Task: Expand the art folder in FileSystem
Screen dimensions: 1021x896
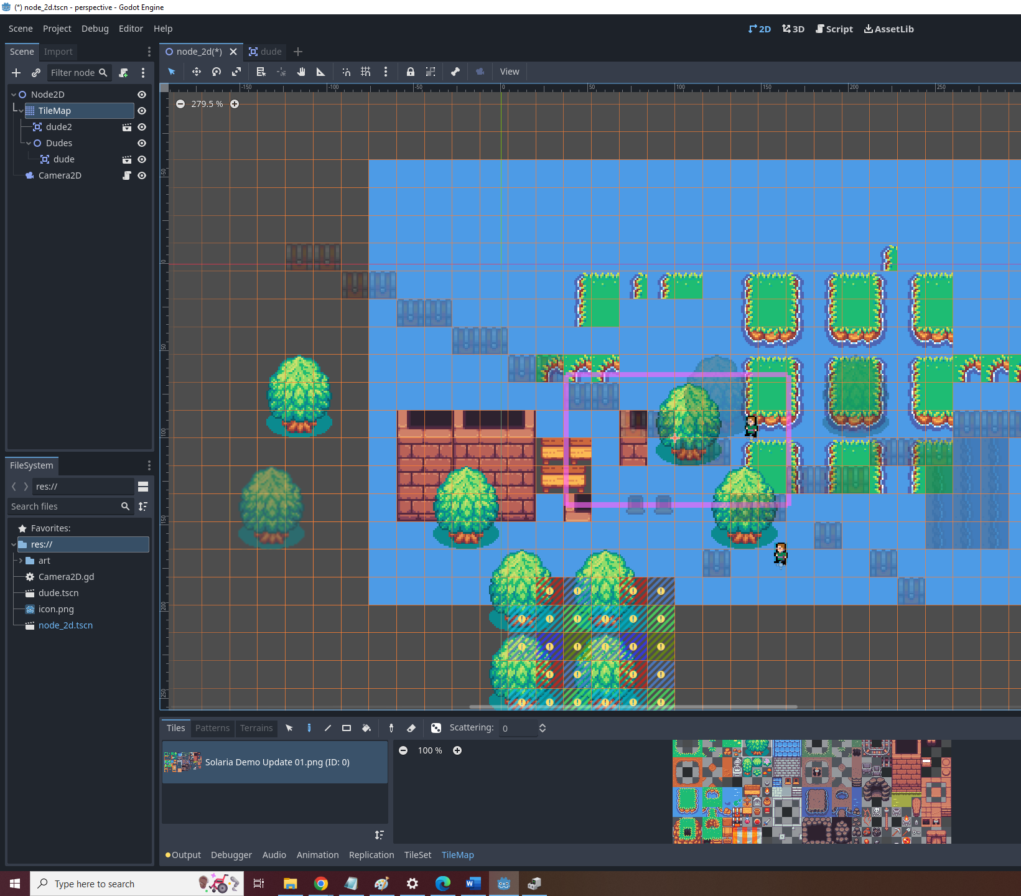Action: point(20,560)
